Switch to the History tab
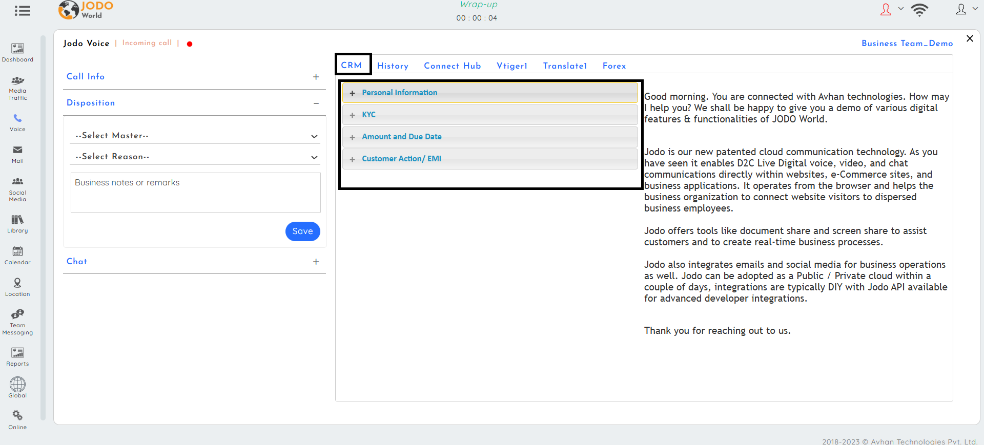 [x=393, y=66]
